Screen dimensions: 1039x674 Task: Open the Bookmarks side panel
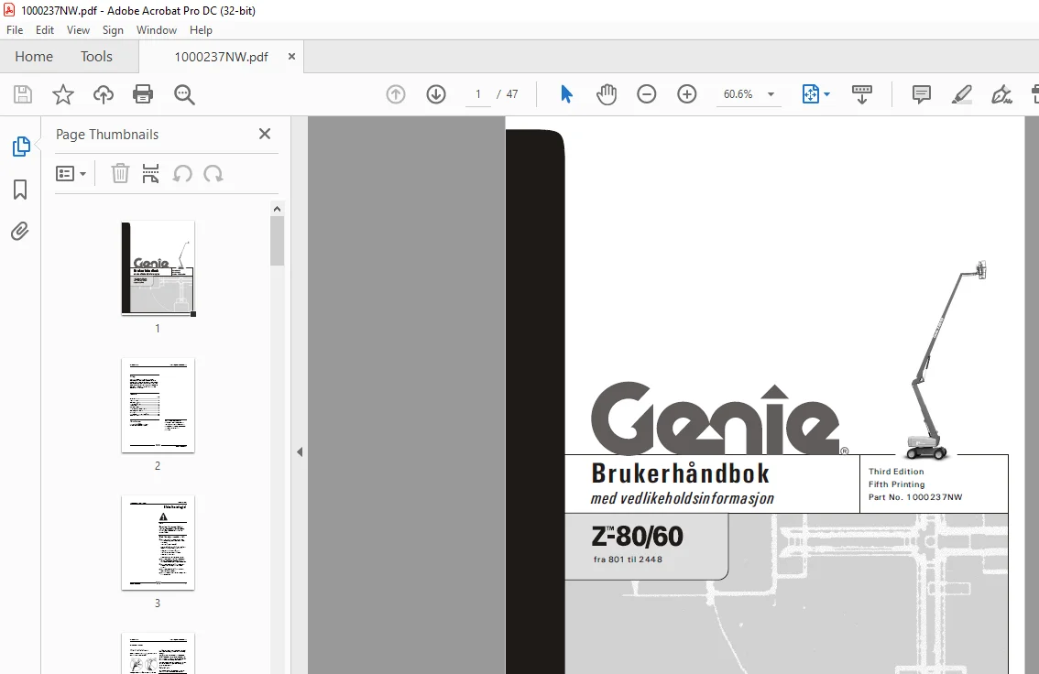[20, 190]
